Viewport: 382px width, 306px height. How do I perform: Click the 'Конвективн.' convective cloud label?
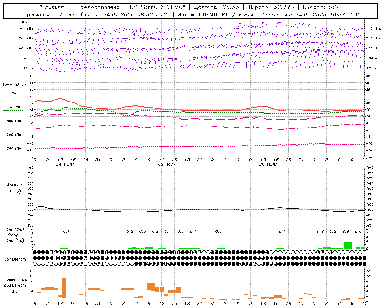coord(16,279)
